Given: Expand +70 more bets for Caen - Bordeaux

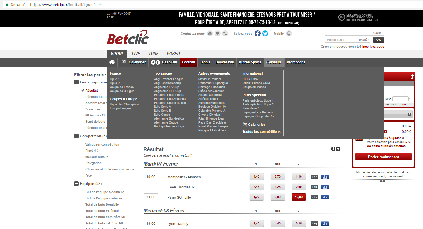Looking at the screenshot, I should (314, 187).
